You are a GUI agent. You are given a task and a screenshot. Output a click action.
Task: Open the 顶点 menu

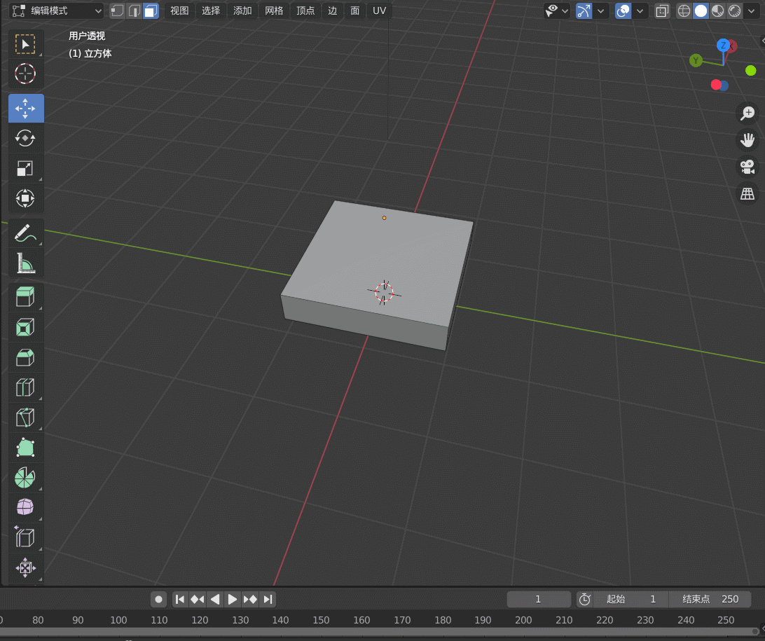pyautogui.click(x=305, y=11)
